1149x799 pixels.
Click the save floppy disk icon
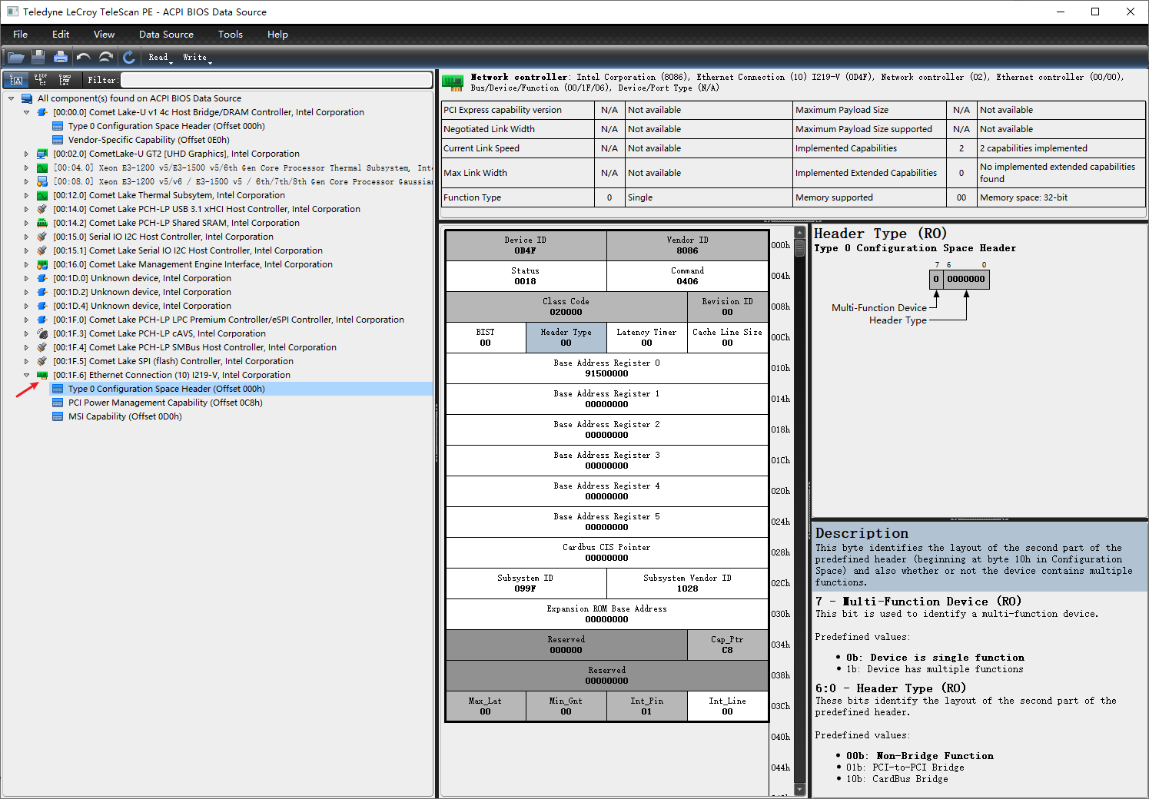point(38,57)
